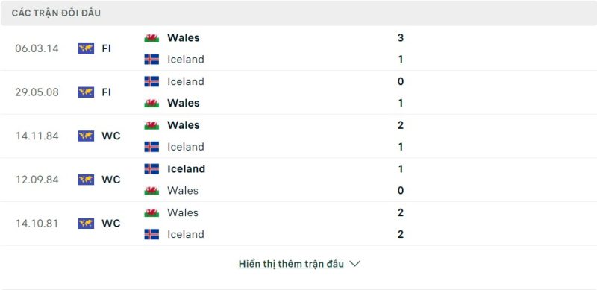Click the WC competition label for 12.09.84
The image size is (597, 290).
pos(110,180)
